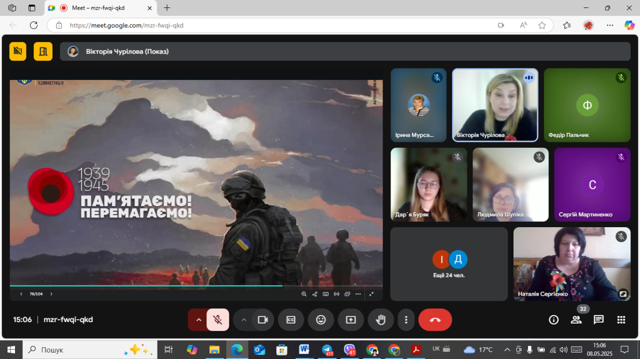The height and width of the screenshot is (359, 640).
Task: Open Telegram from the taskbar
Action: tap(327, 350)
